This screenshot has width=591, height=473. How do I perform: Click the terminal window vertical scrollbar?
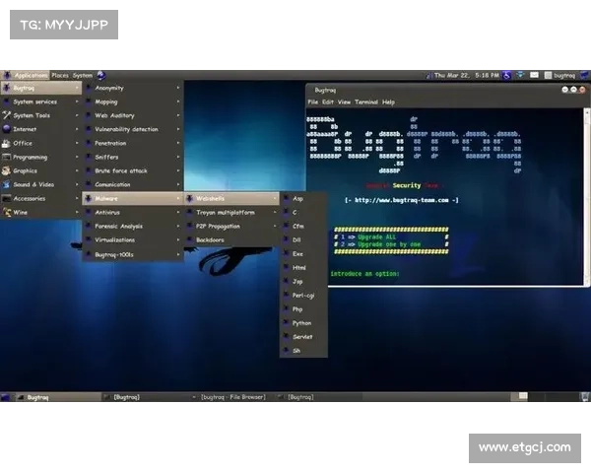pyautogui.click(x=587, y=196)
